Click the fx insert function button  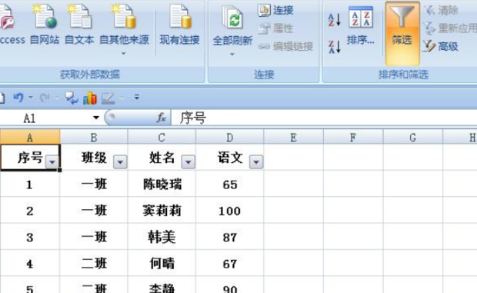coord(162,118)
